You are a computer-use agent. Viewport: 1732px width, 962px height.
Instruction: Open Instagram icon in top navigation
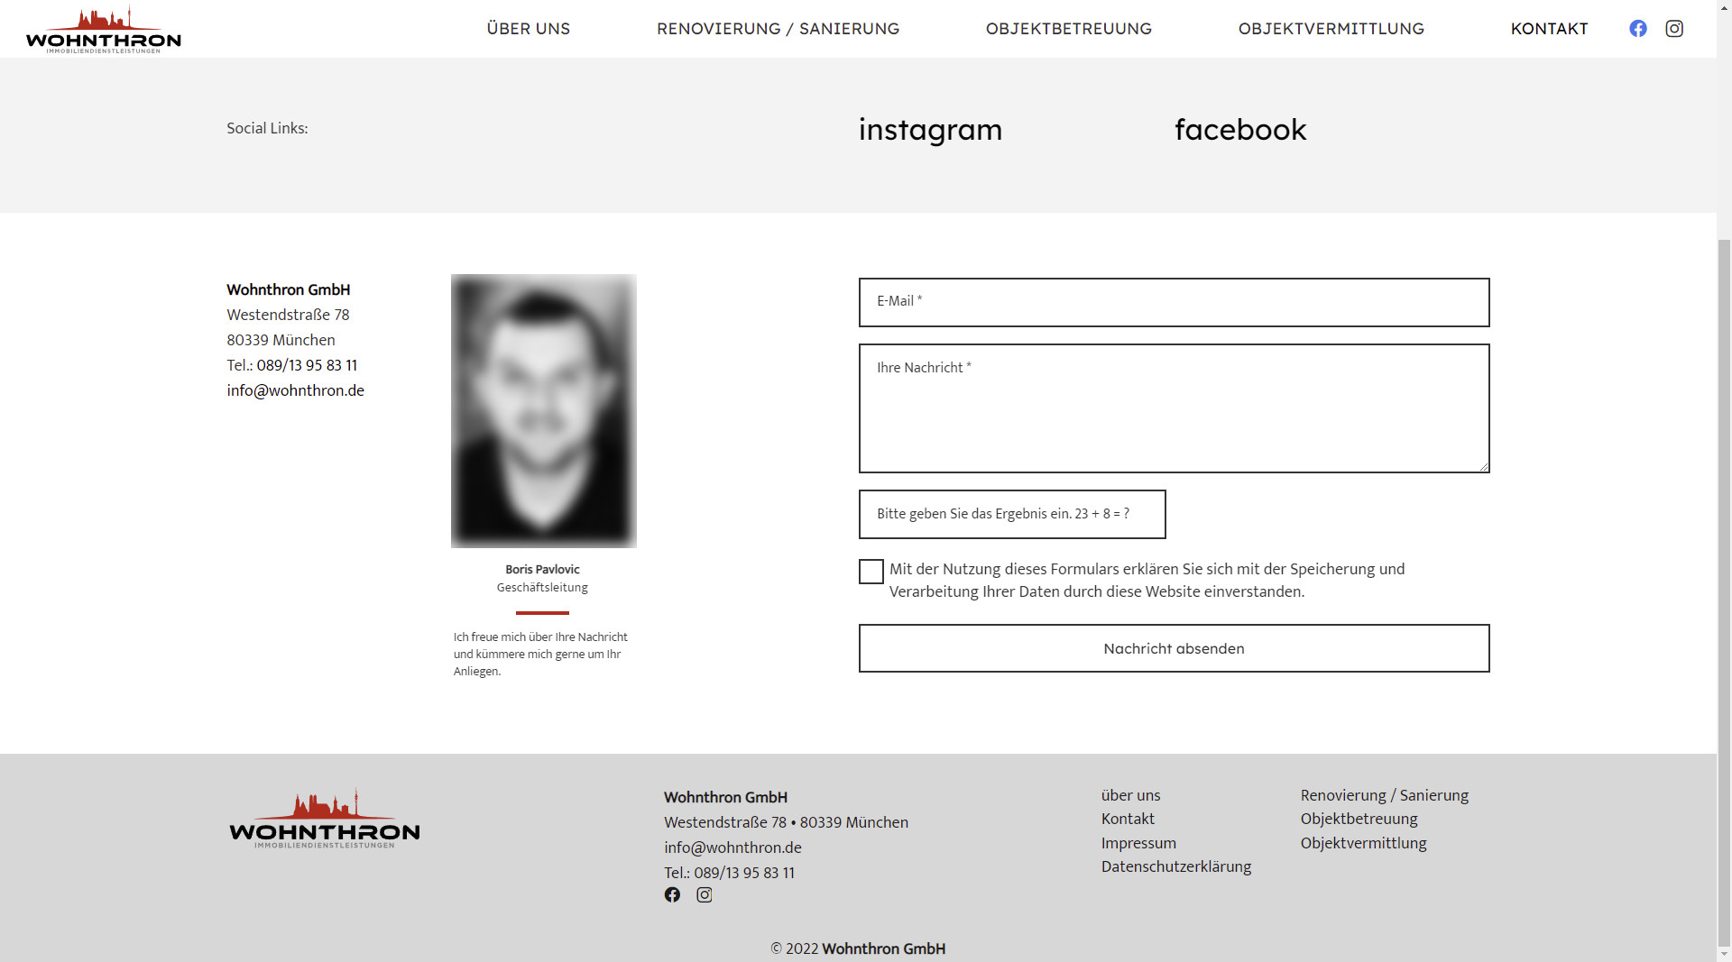(x=1674, y=29)
